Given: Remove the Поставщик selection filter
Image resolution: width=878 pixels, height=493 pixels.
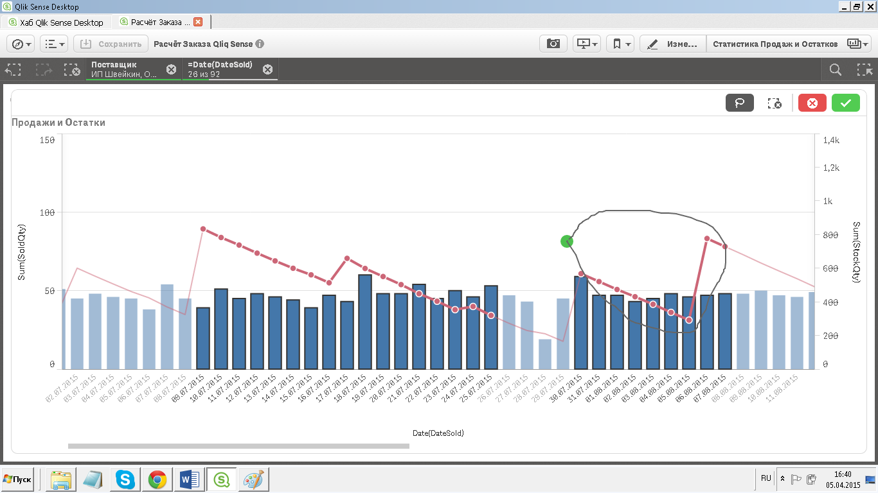Looking at the screenshot, I should pos(171,69).
